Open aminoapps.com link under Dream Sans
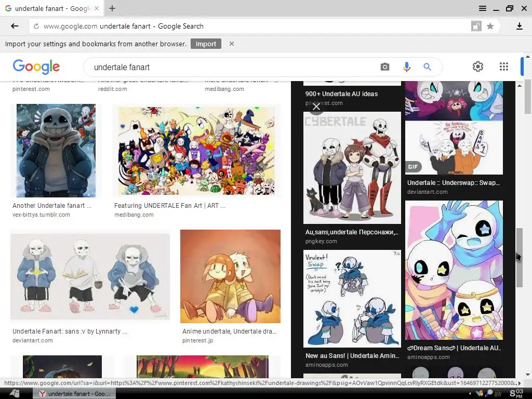 click(x=428, y=357)
